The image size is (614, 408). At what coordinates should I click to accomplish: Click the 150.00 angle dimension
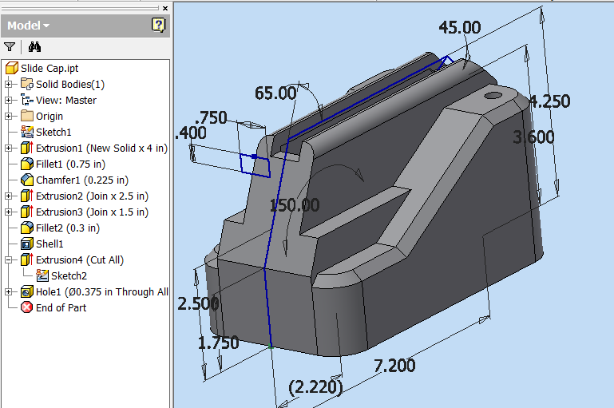(295, 204)
